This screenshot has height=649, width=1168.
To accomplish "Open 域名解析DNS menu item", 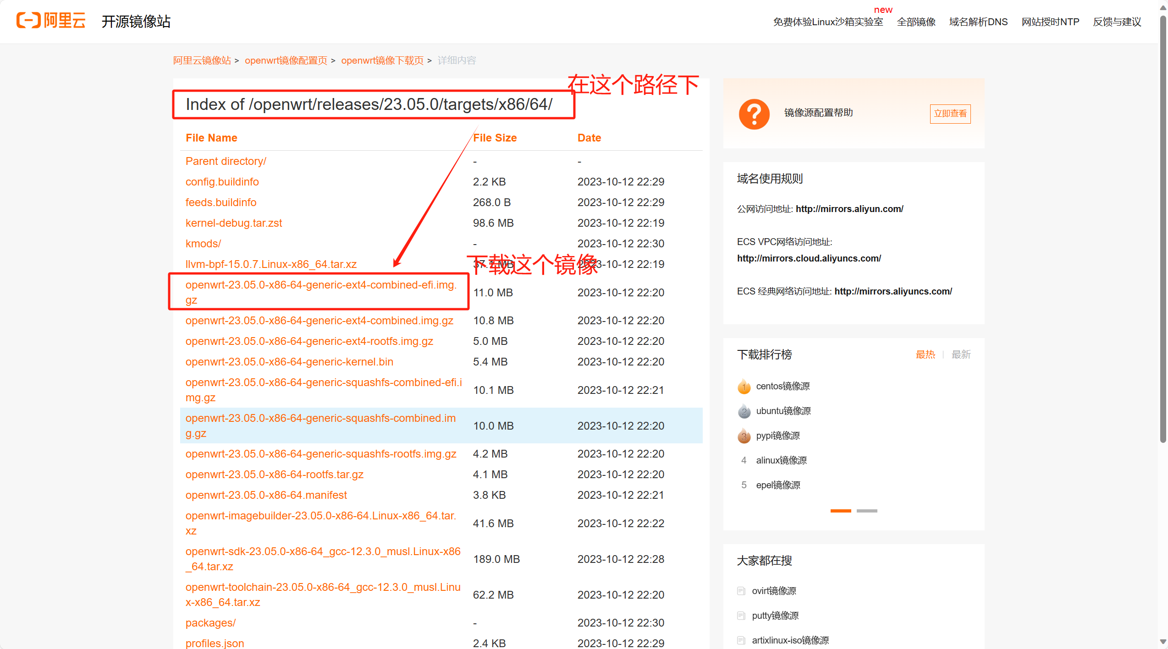I will pyautogui.click(x=978, y=22).
